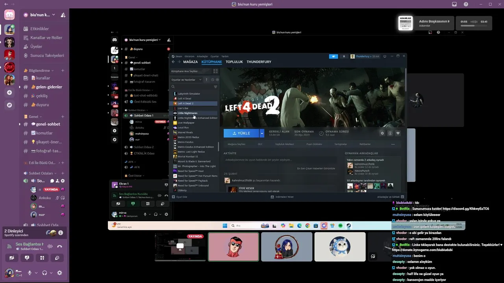504x283 pixels.
Task: Toggle noise suppression waveform icon
Action: point(50,246)
